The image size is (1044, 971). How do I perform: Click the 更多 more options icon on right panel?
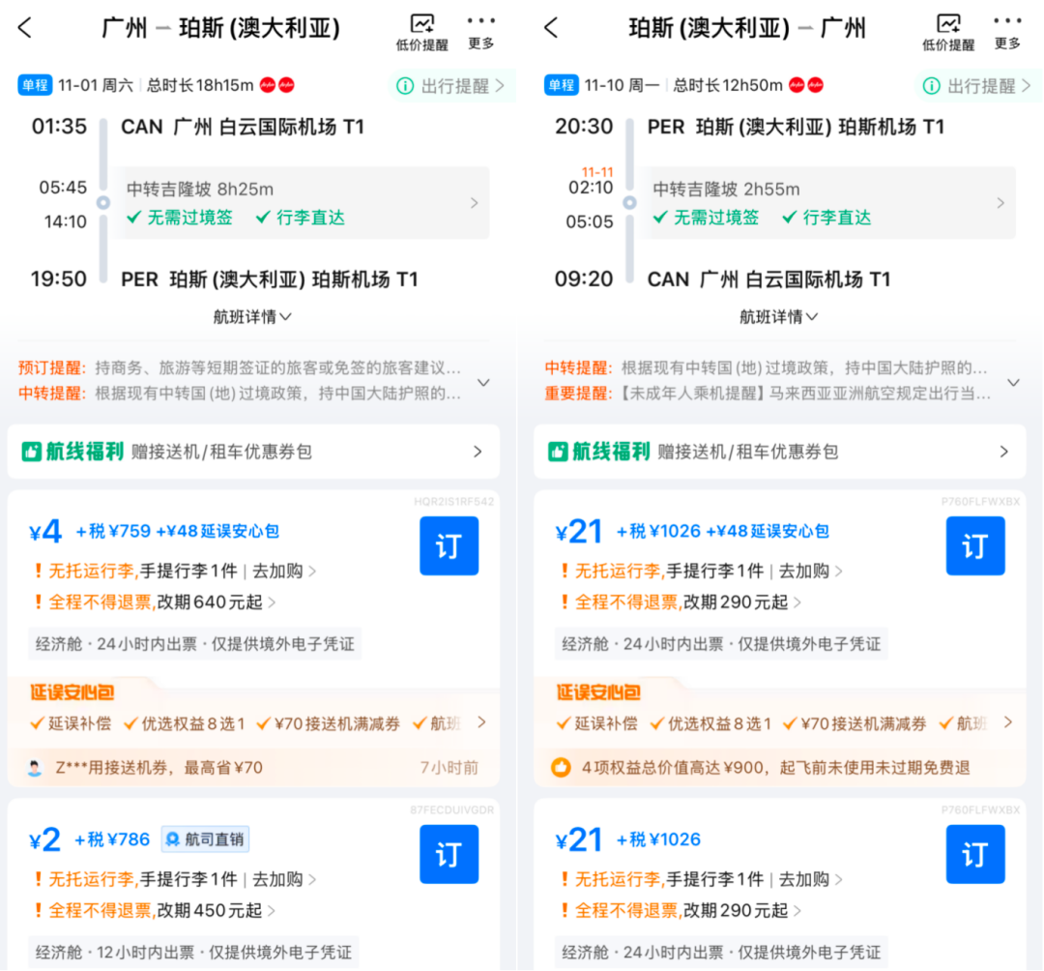click(x=1007, y=29)
